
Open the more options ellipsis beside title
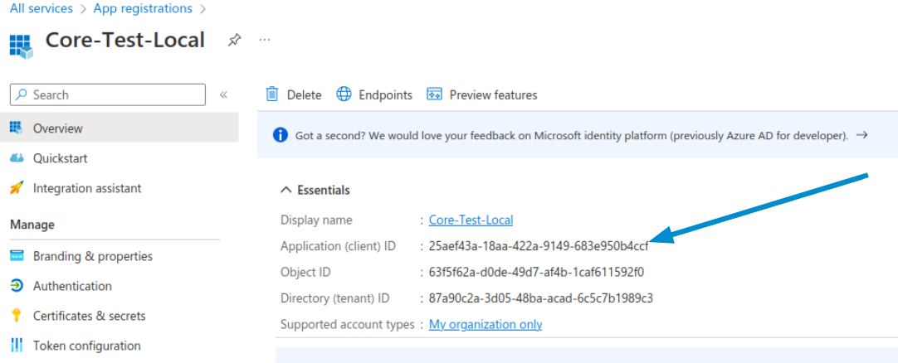(264, 40)
